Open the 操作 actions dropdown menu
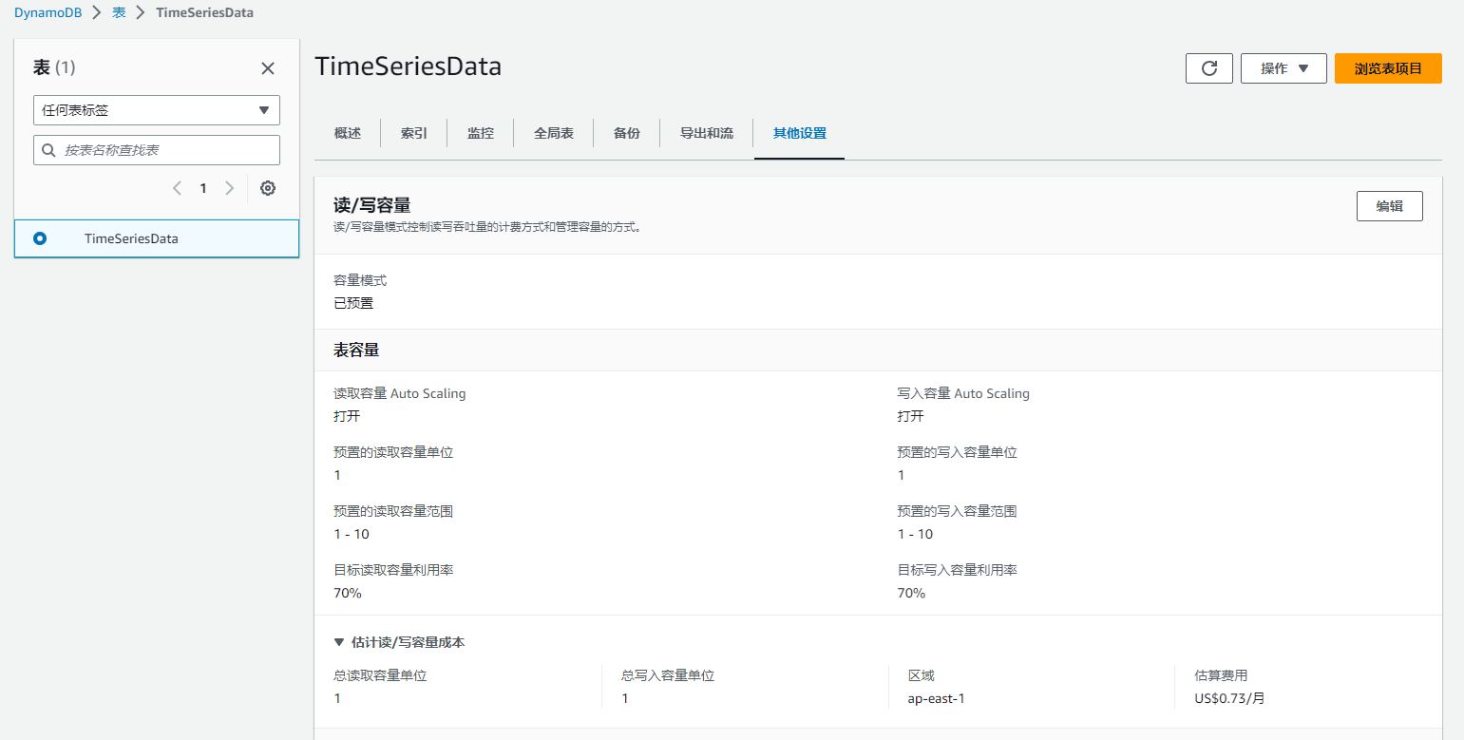 click(1283, 68)
